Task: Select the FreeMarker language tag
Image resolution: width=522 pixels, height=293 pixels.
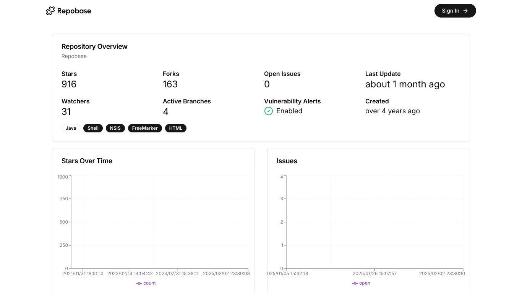Action: coord(145,128)
